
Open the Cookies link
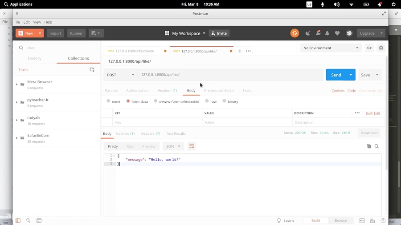pos(338,91)
